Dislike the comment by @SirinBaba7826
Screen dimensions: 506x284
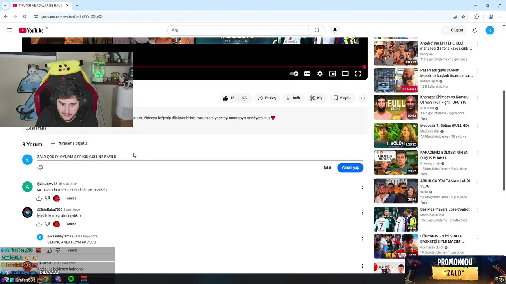(x=47, y=224)
